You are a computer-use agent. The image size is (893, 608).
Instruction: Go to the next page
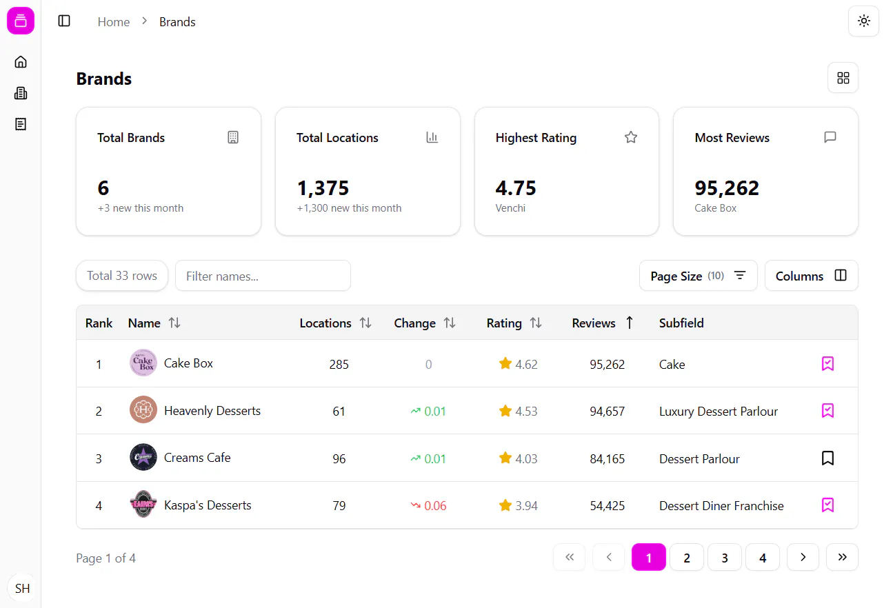[803, 557]
